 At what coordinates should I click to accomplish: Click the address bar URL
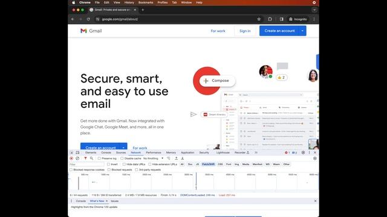tap(120, 19)
